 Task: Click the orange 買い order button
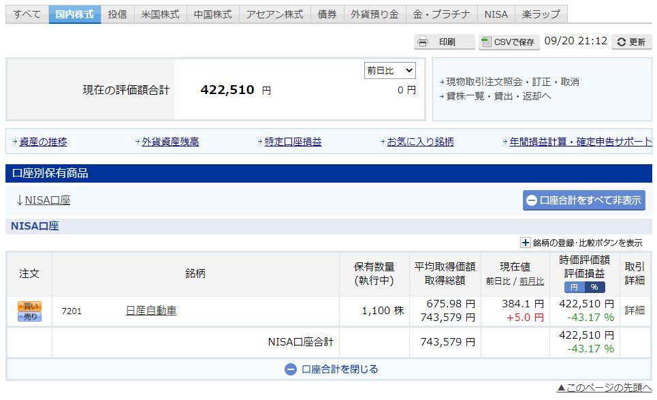click(x=29, y=306)
